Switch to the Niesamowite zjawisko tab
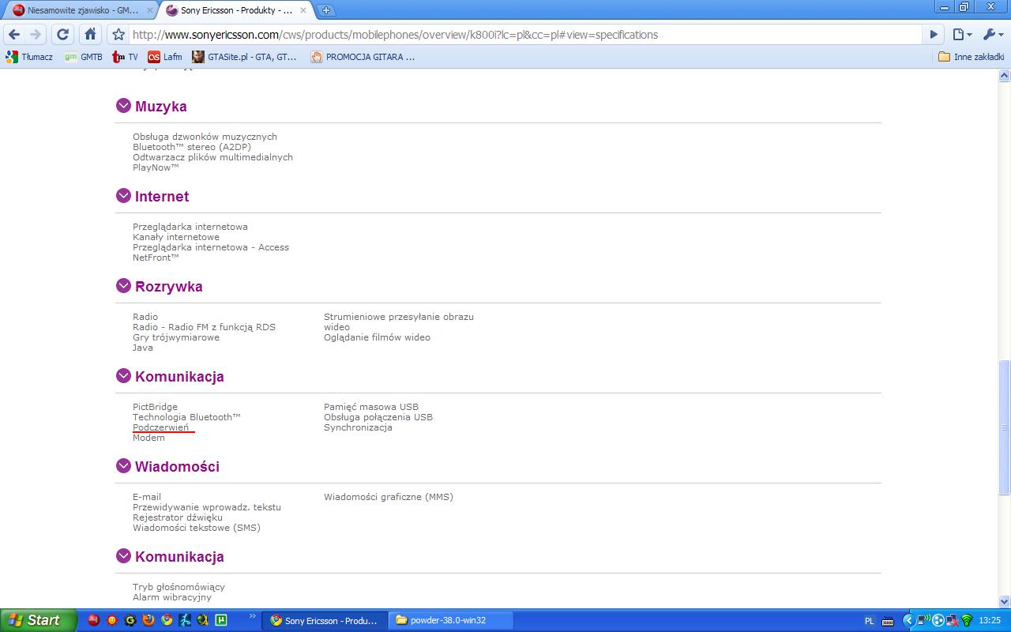The height and width of the screenshot is (632, 1011). [x=79, y=10]
